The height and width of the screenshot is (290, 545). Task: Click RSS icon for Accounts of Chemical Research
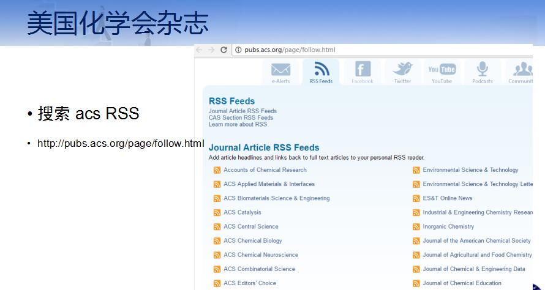(217, 170)
